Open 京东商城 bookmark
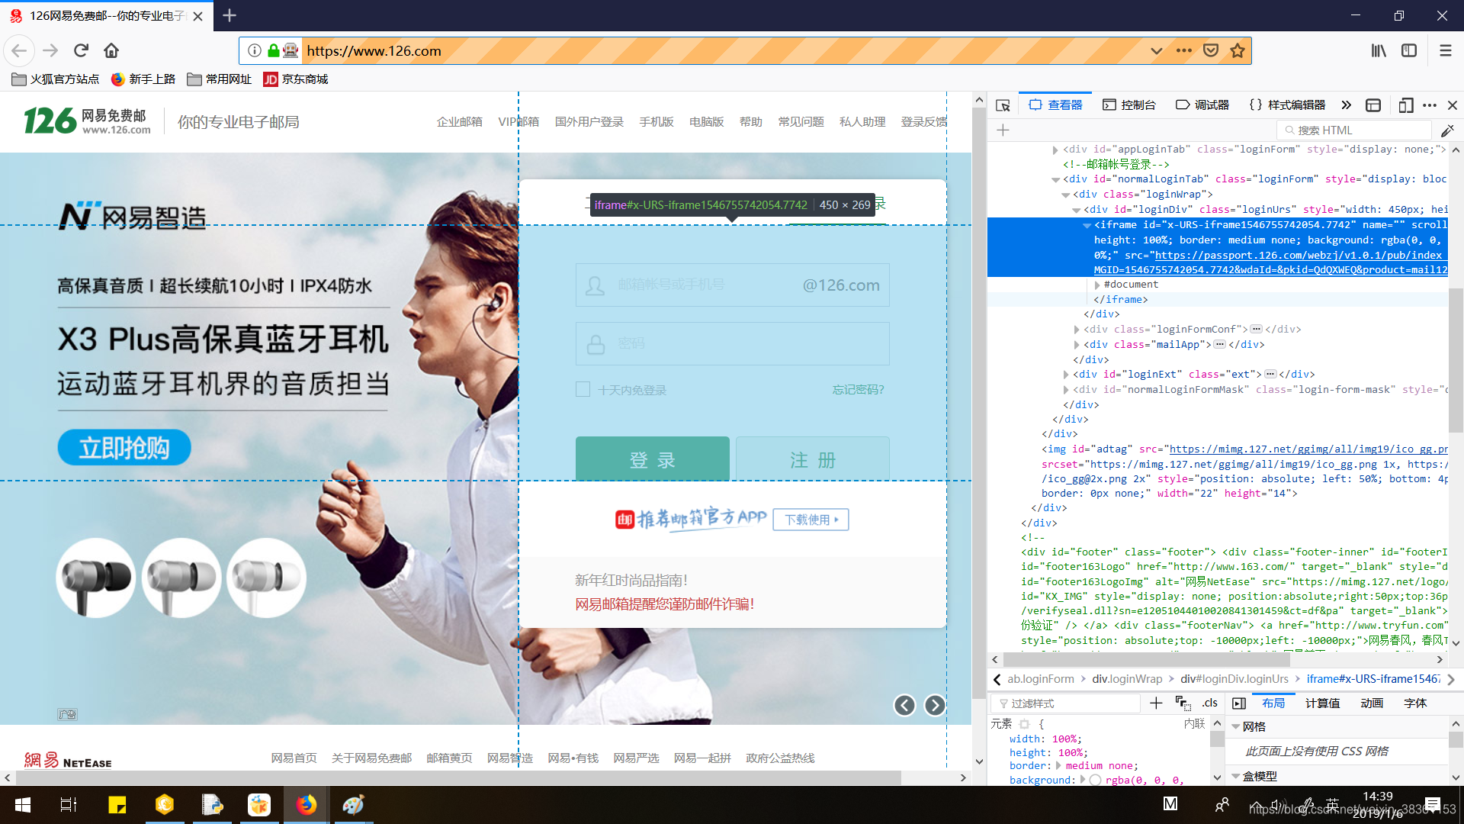Image resolution: width=1464 pixels, height=824 pixels. point(296,79)
